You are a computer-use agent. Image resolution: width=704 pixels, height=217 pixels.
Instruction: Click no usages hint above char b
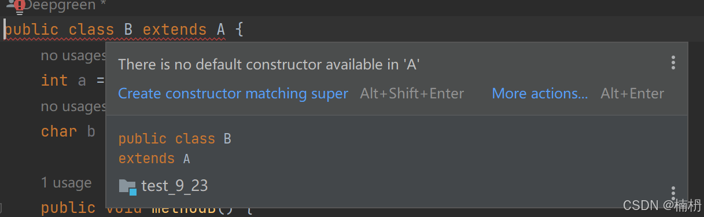point(73,106)
